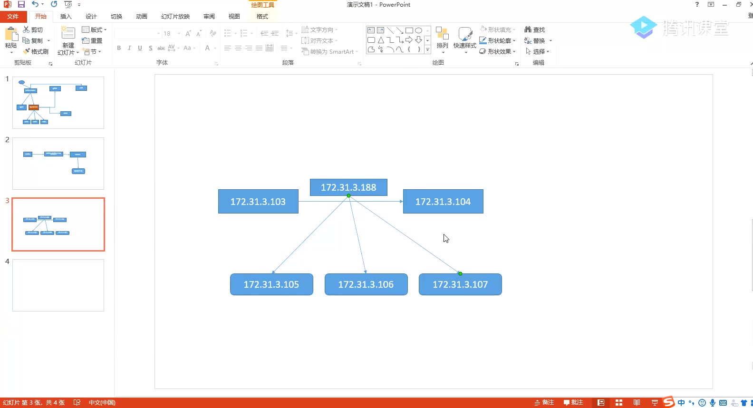
Task: Click the Paste (粘贴) button
Action: pos(10,40)
